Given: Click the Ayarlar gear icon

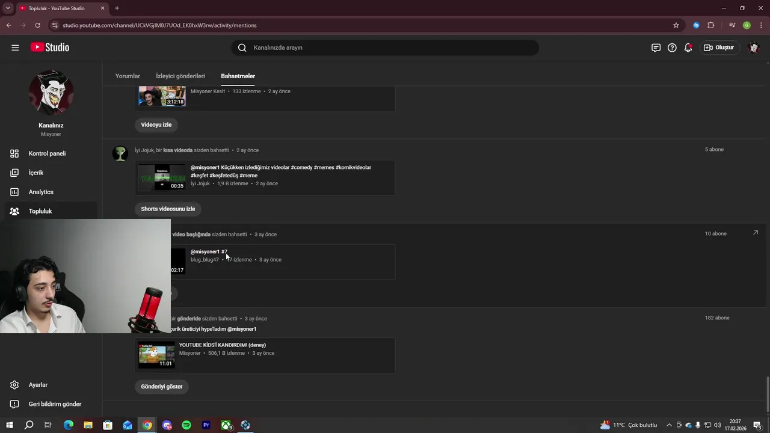Looking at the screenshot, I should (x=14, y=385).
